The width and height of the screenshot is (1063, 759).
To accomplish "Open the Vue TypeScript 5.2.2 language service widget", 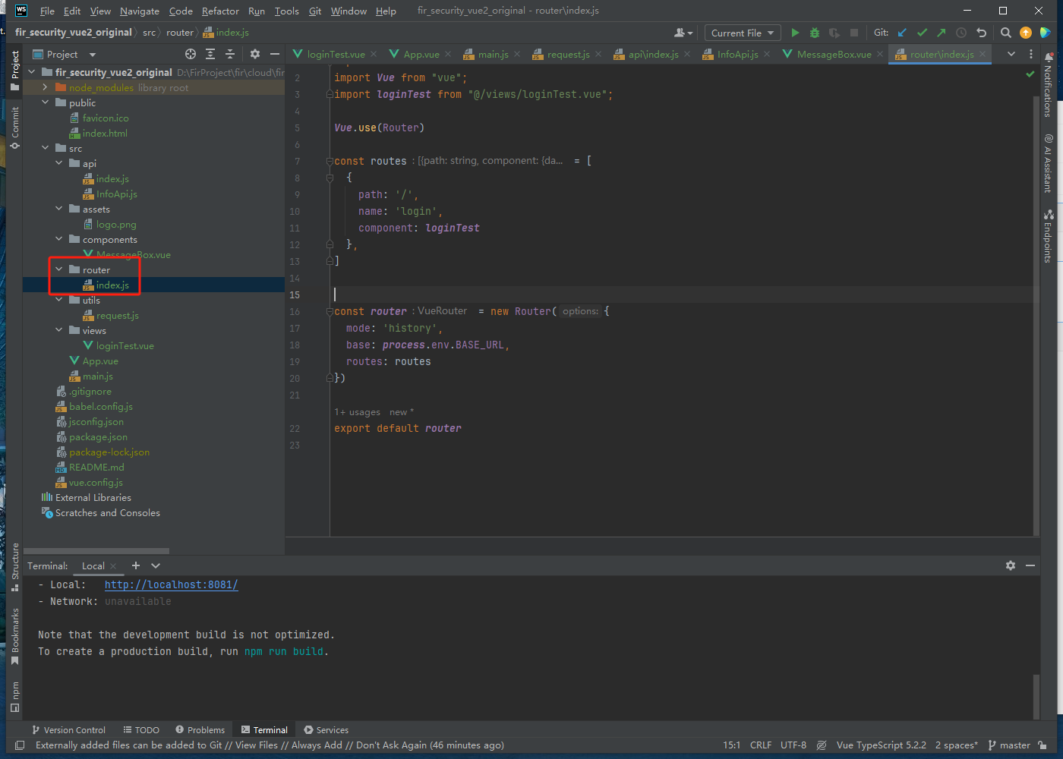I will coord(881,745).
